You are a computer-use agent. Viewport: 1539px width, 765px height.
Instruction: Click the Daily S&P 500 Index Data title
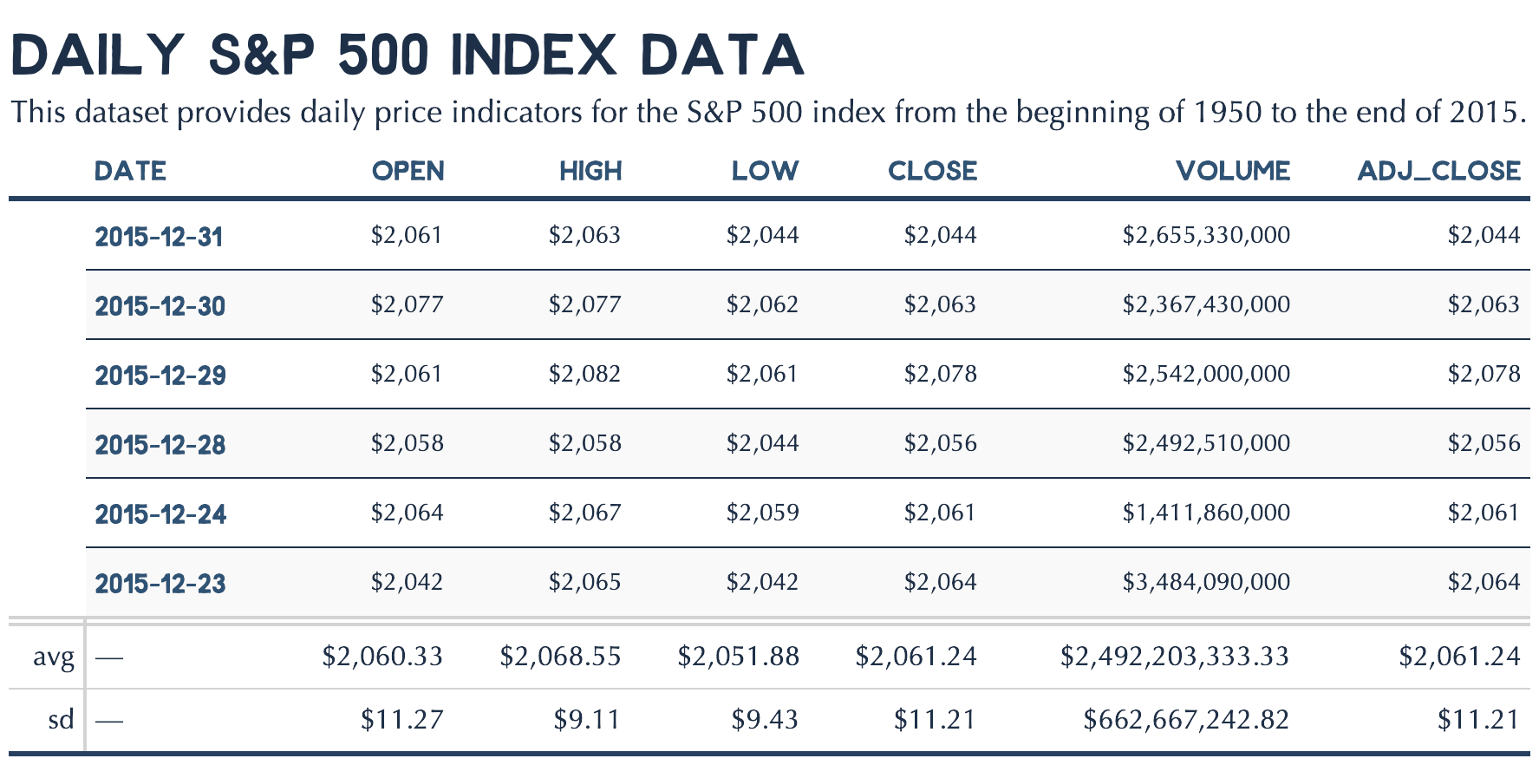tap(408, 55)
